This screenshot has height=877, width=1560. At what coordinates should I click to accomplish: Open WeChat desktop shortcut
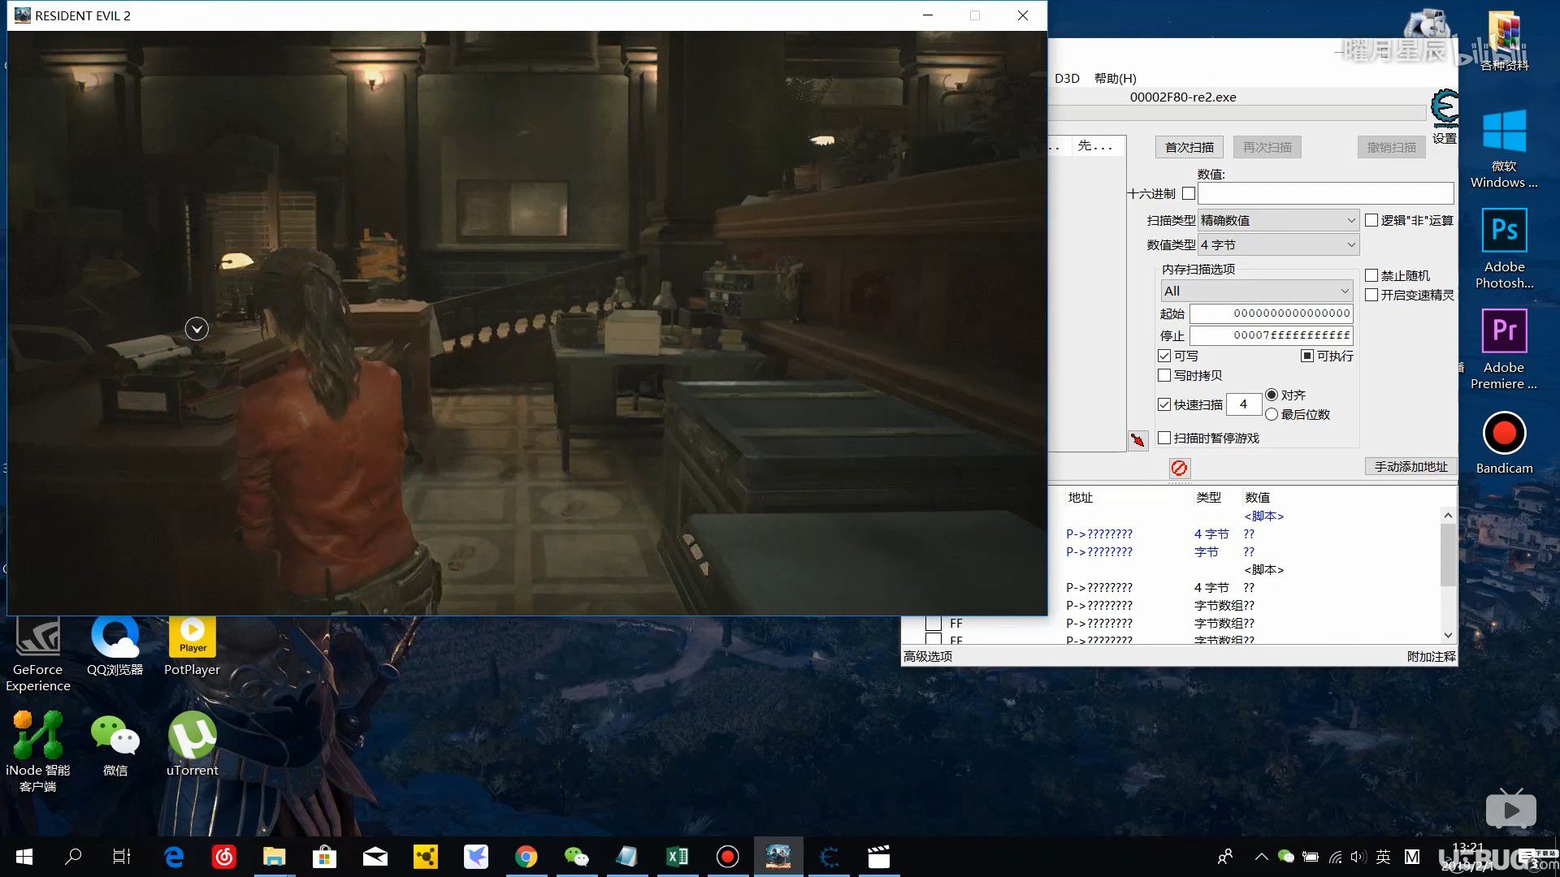tap(115, 745)
